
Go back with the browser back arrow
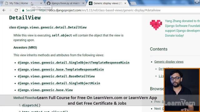[x=4, y=10]
